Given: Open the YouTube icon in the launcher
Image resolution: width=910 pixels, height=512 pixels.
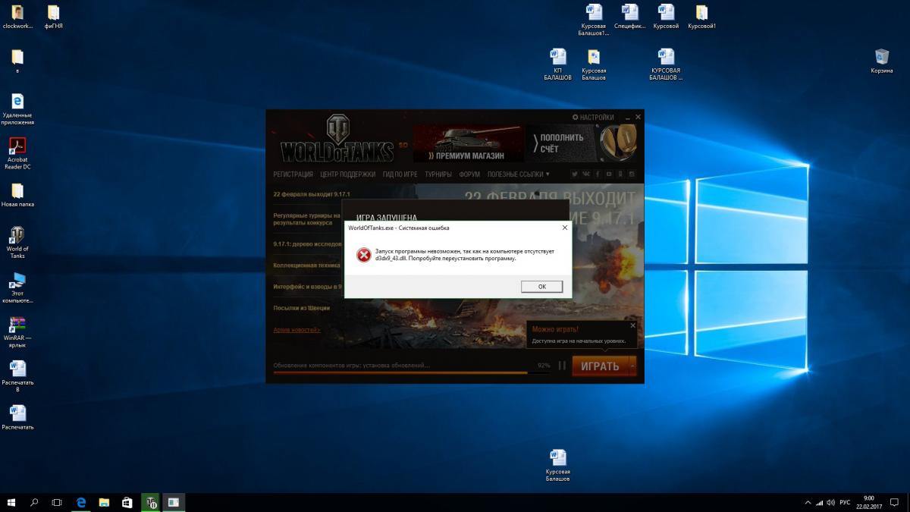Looking at the screenshot, I should point(609,174).
